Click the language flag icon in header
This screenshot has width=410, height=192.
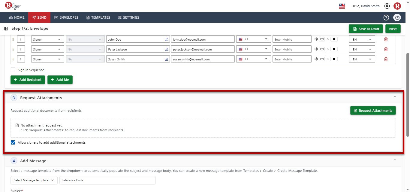coord(342,6)
